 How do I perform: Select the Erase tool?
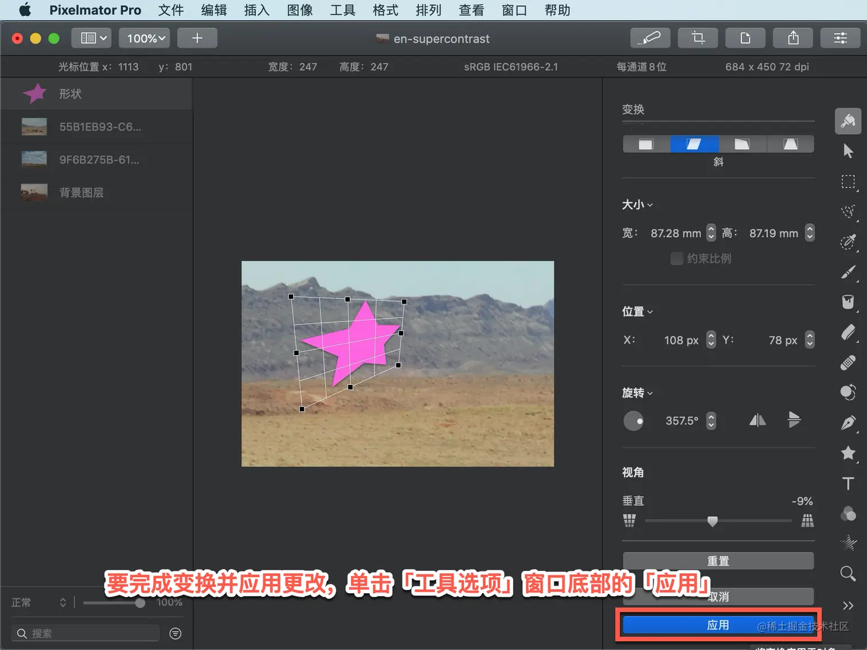848,332
